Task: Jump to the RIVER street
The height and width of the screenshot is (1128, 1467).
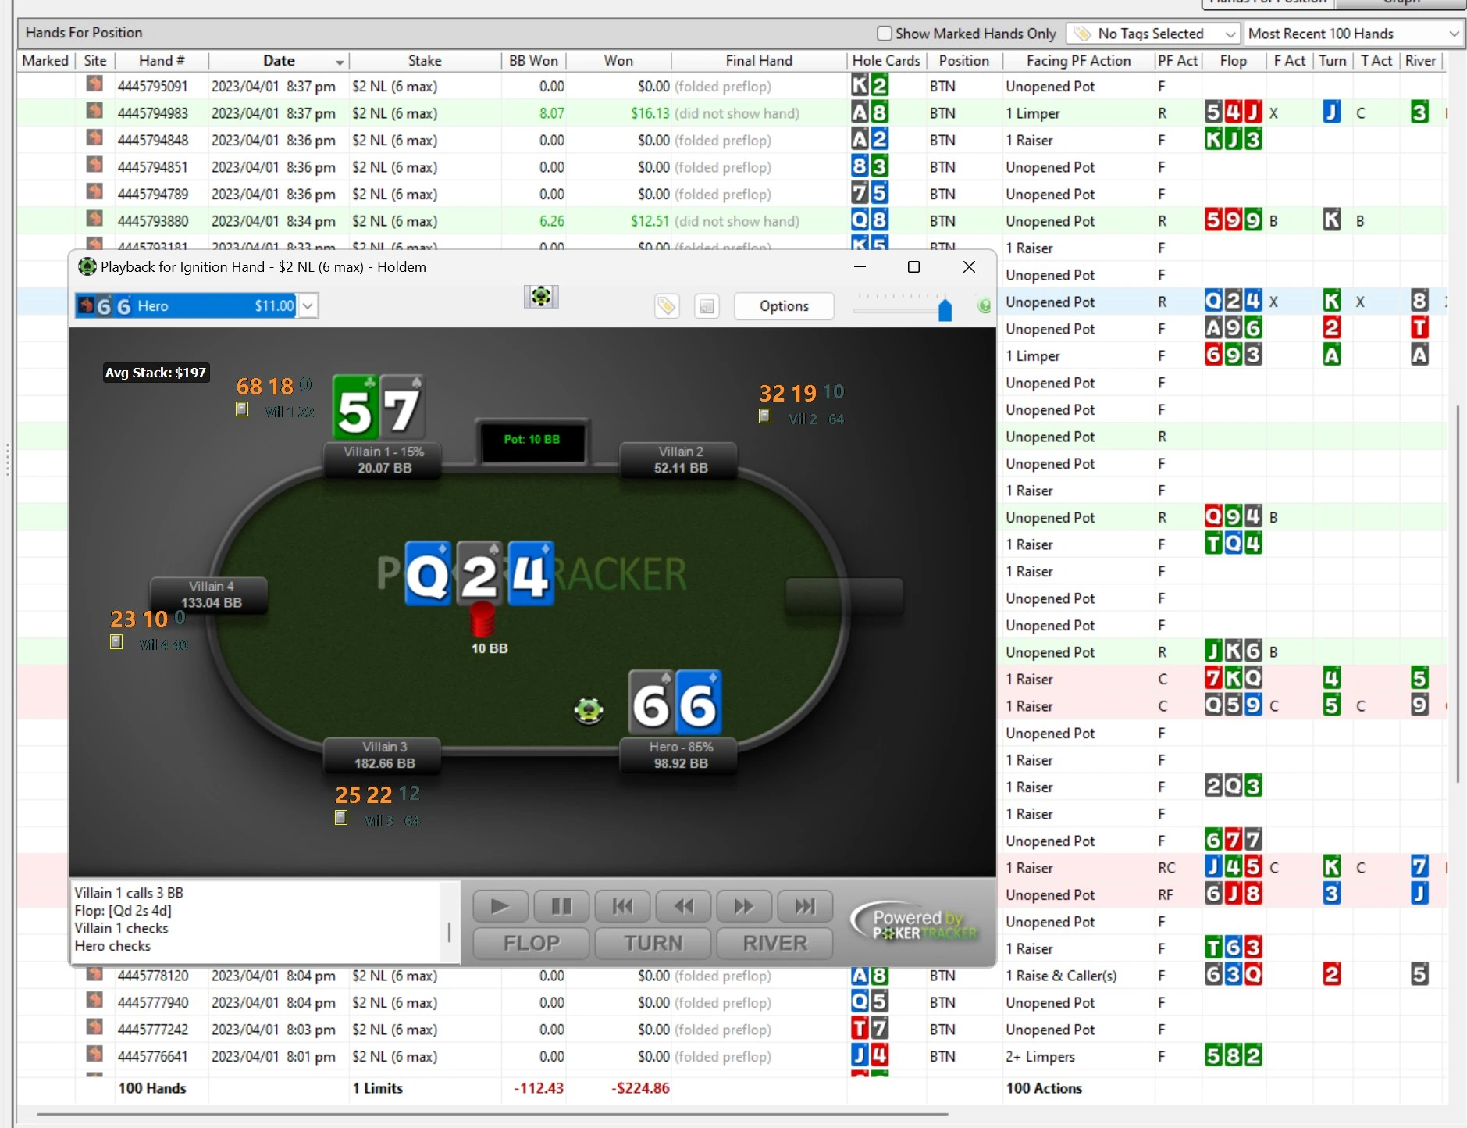Action: point(774,943)
